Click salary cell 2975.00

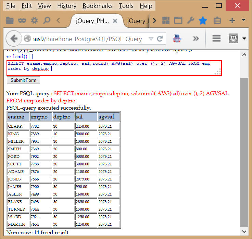pyautogui.click(x=86, y=179)
